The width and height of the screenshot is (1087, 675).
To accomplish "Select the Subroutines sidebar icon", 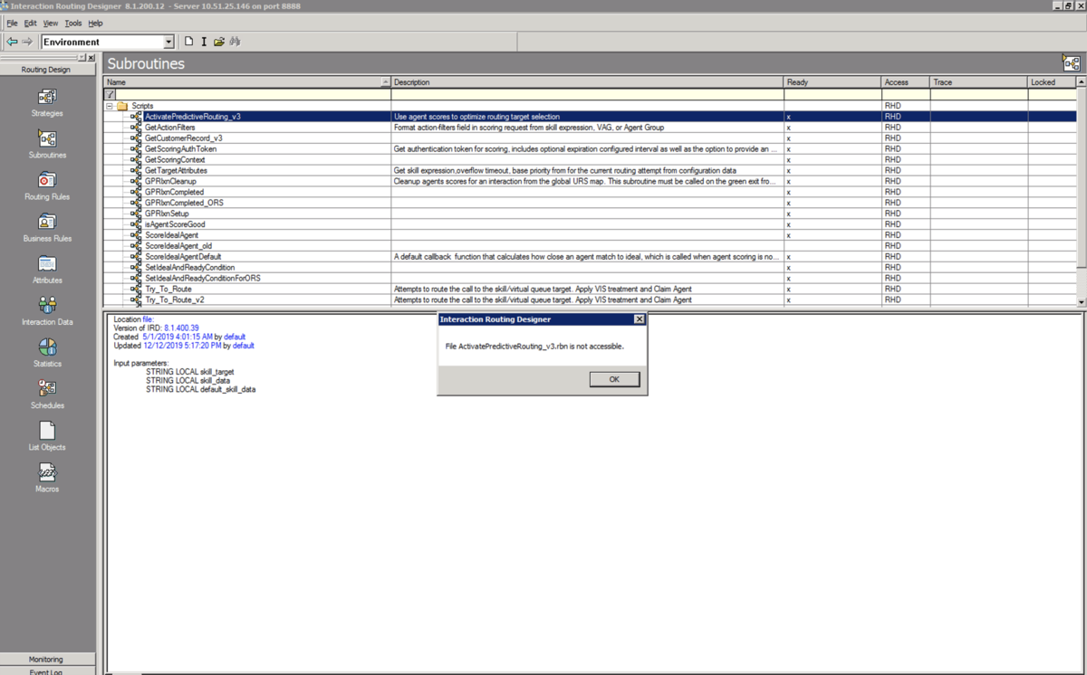I will [x=47, y=138].
